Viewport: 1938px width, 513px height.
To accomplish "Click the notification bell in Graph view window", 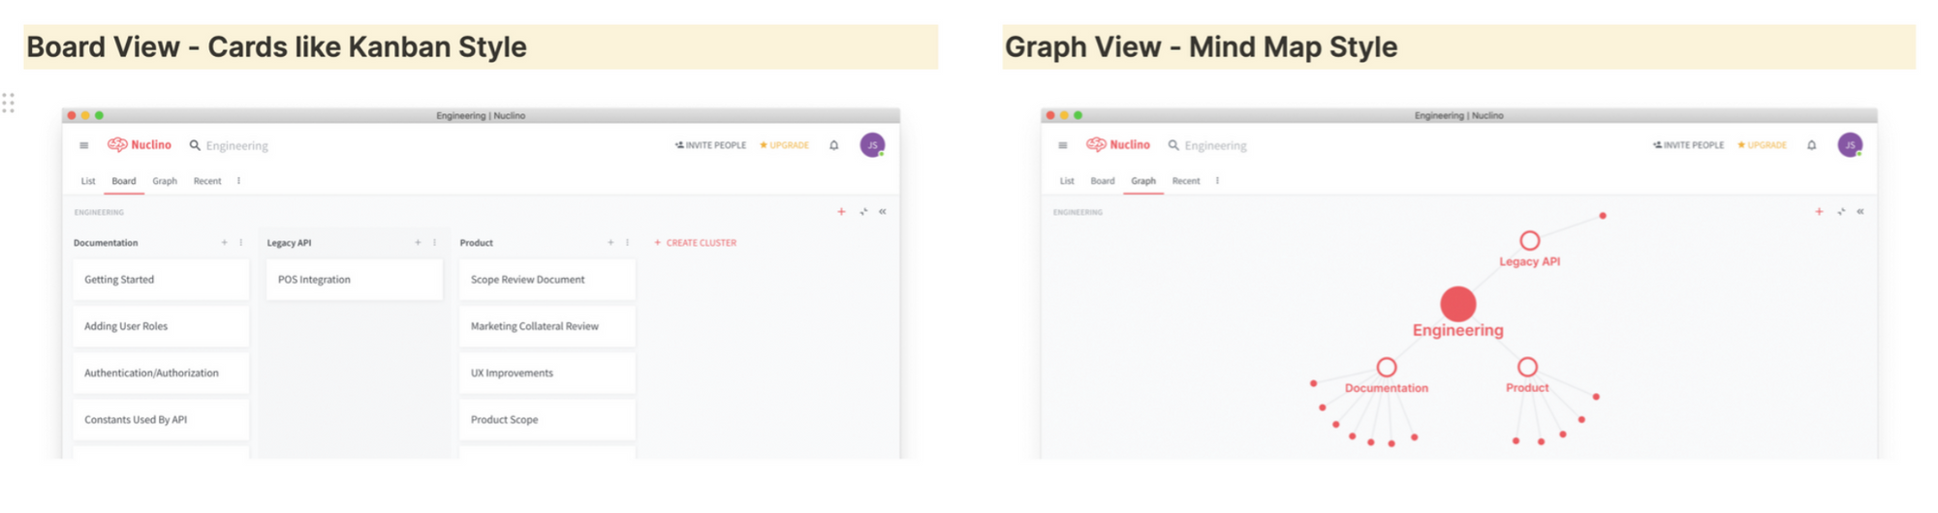I will pos(1811,145).
